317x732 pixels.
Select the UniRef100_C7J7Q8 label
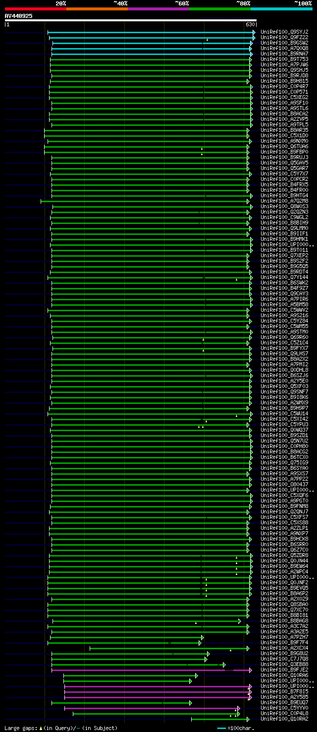284,659
